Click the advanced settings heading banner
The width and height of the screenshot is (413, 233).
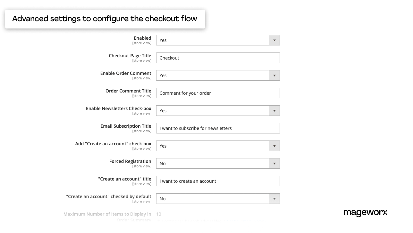(x=104, y=19)
